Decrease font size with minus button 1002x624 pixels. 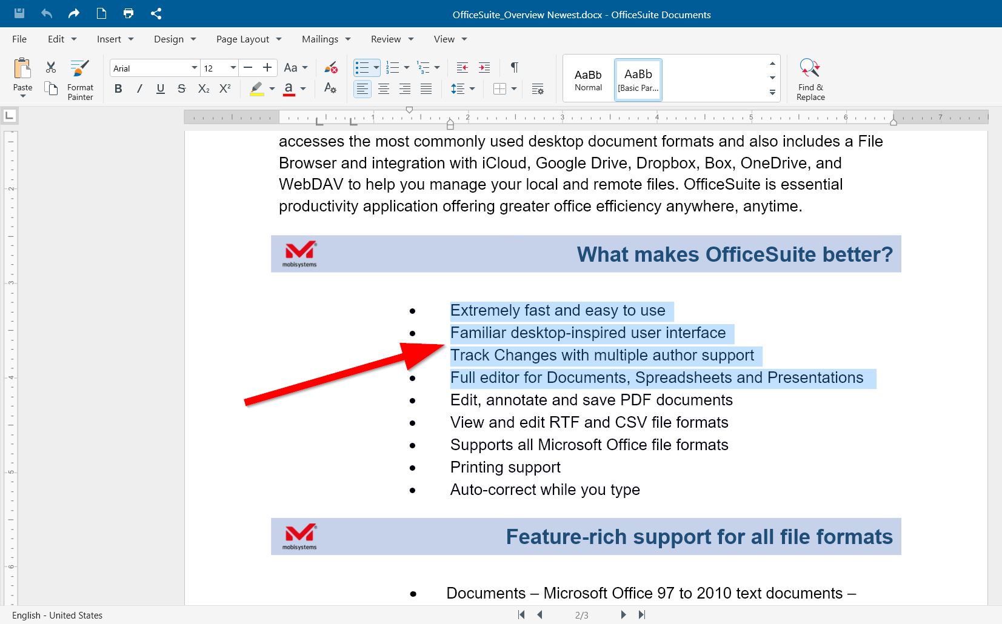click(247, 68)
